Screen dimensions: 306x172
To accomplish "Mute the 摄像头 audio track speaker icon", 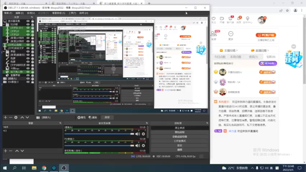I will [138, 134].
